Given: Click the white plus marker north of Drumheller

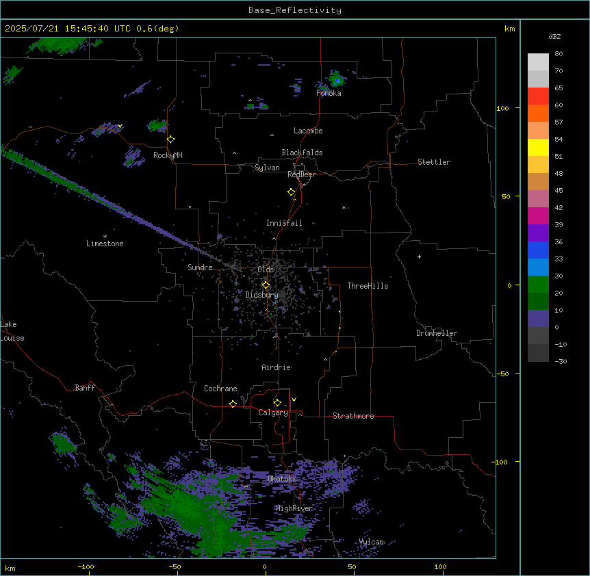Looking at the screenshot, I should [419, 257].
